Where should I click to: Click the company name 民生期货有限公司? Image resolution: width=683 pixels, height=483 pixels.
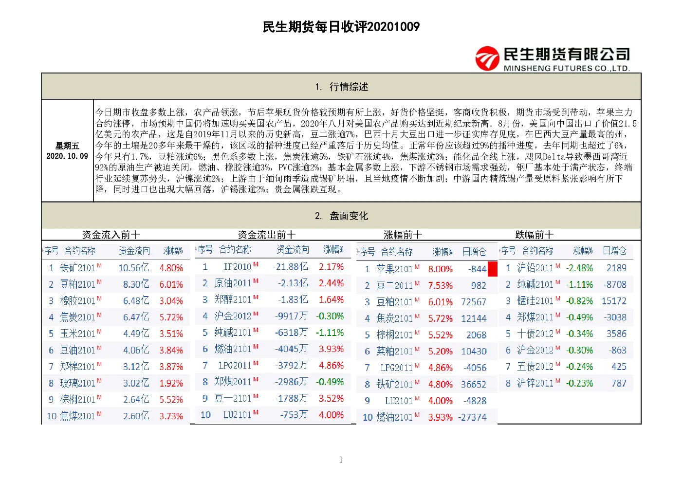[x=567, y=54]
